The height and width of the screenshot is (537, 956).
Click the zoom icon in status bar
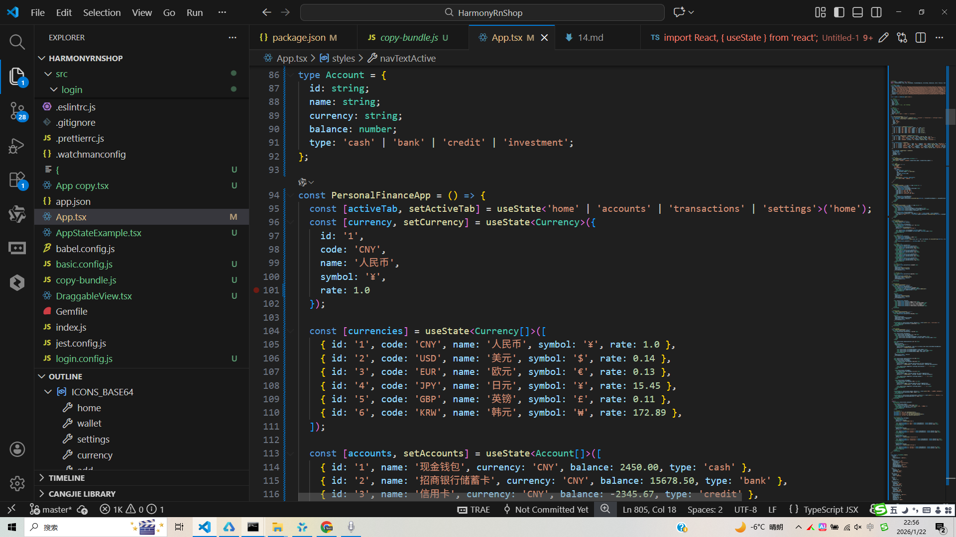pos(605,509)
